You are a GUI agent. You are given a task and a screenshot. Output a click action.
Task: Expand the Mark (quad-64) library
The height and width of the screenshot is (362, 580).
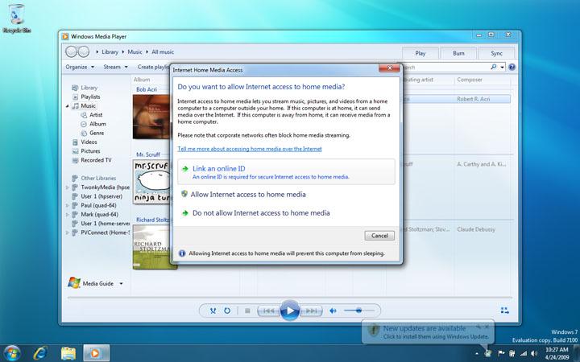[68, 215]
